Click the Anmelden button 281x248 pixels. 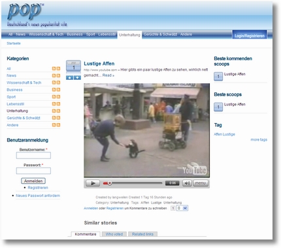tap(33, 181)
